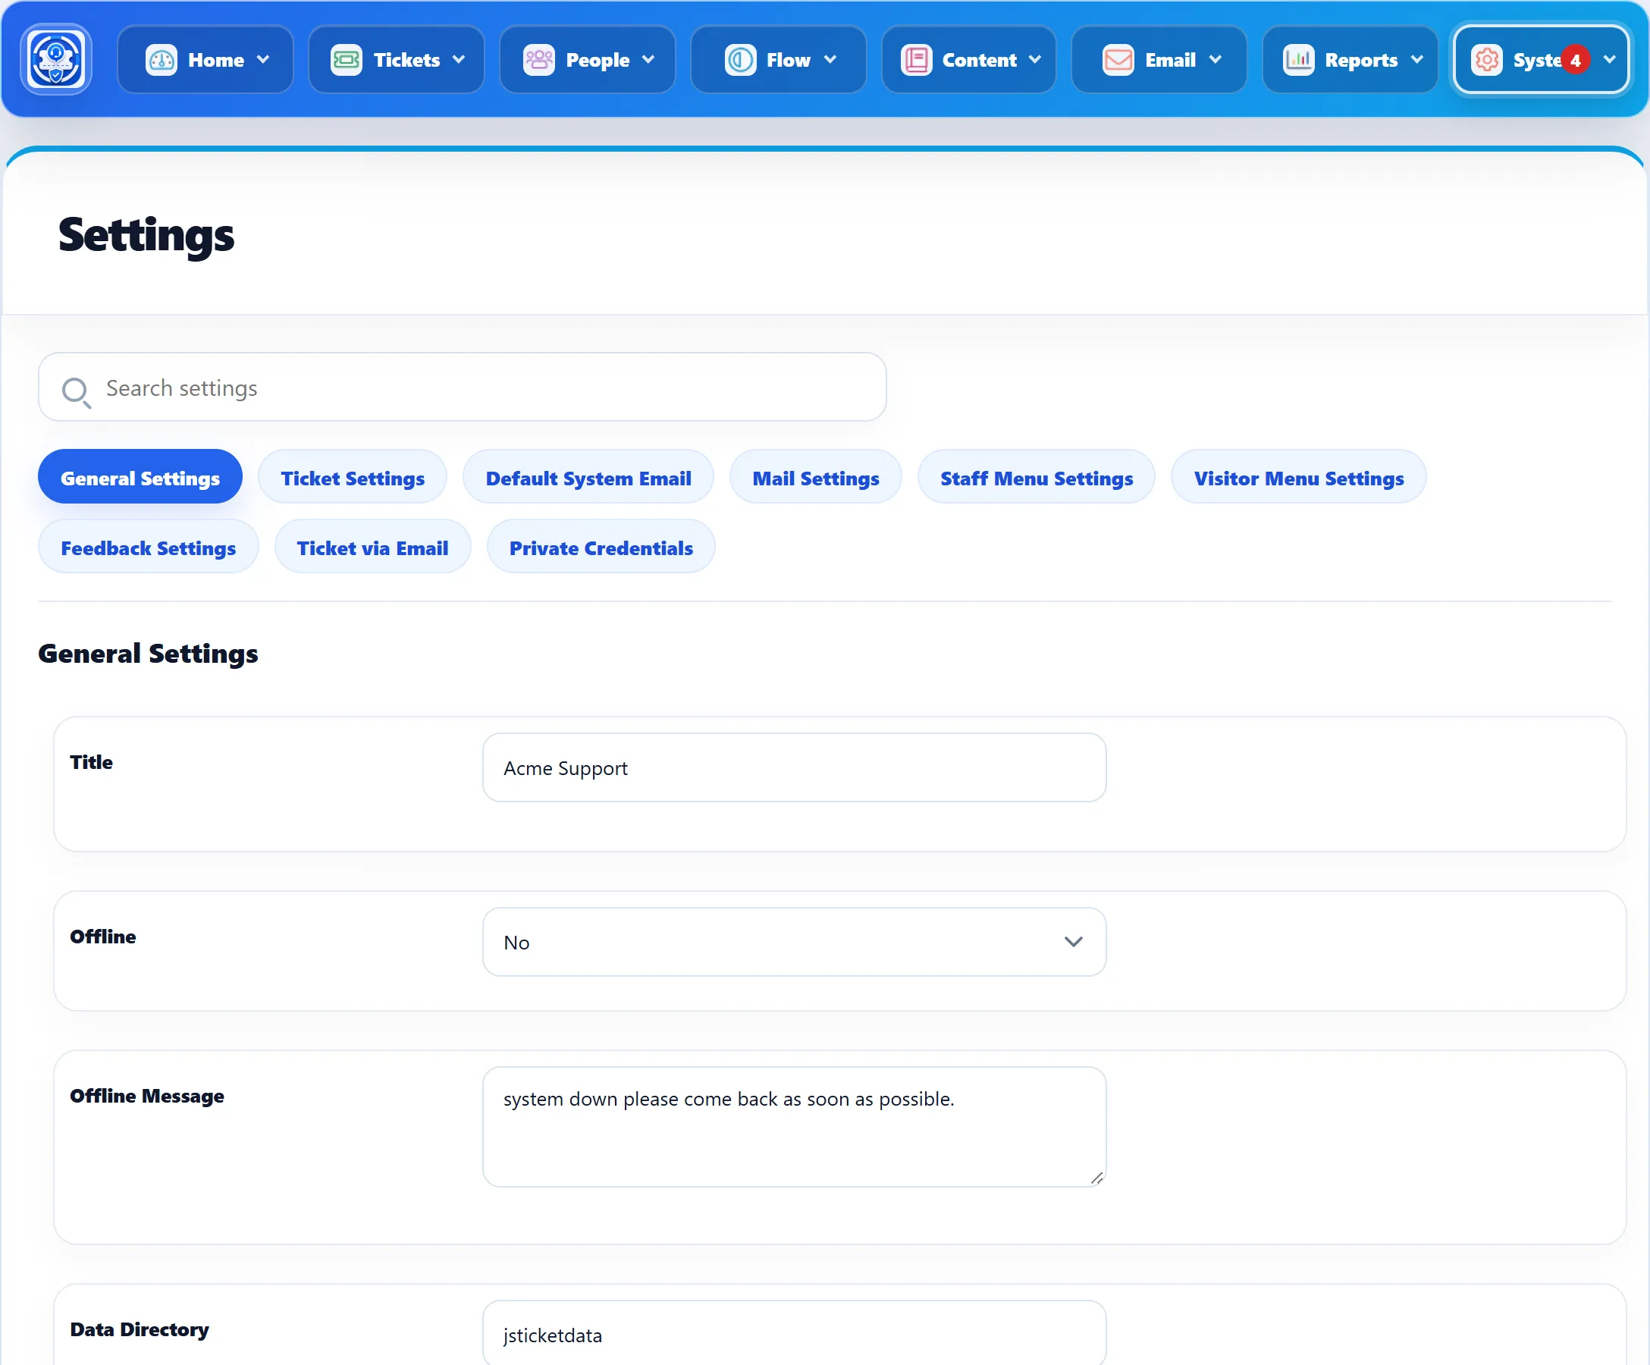The width and height of the screenshot is (1650, 1365).
Task: Expand the Email menu chevron
Action: point(1216,60)
